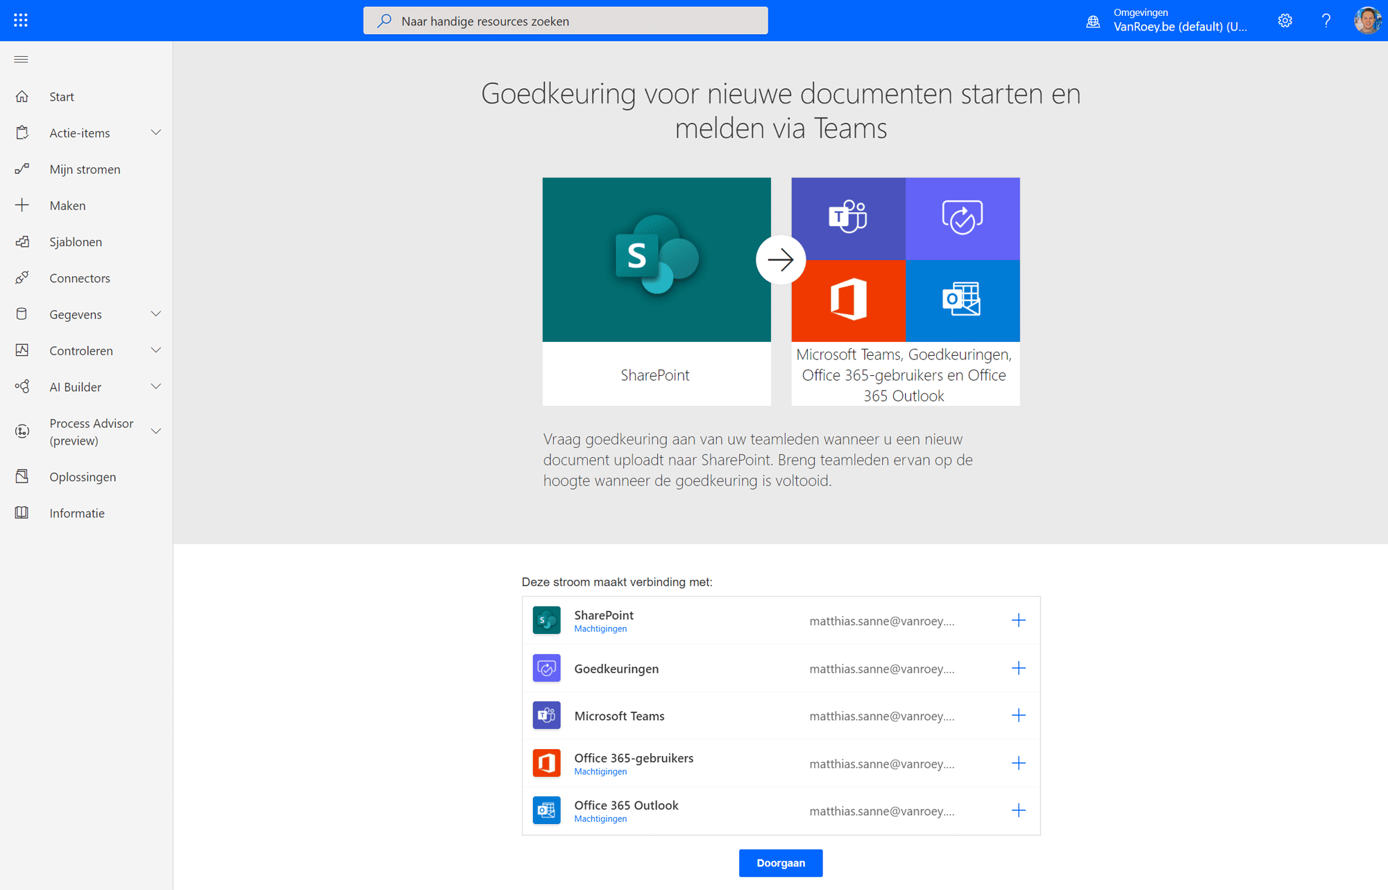Image resolution: width=1388 pixels, height=890 pixels.
Task: Click the Omgevingen globe icon
Action: tap(1094, 22)
